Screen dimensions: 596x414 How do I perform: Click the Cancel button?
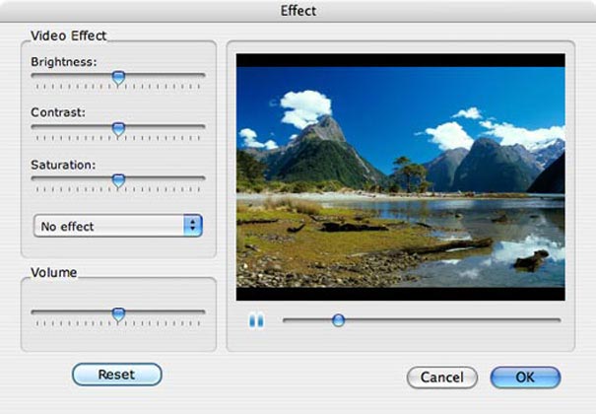point(442,378)
